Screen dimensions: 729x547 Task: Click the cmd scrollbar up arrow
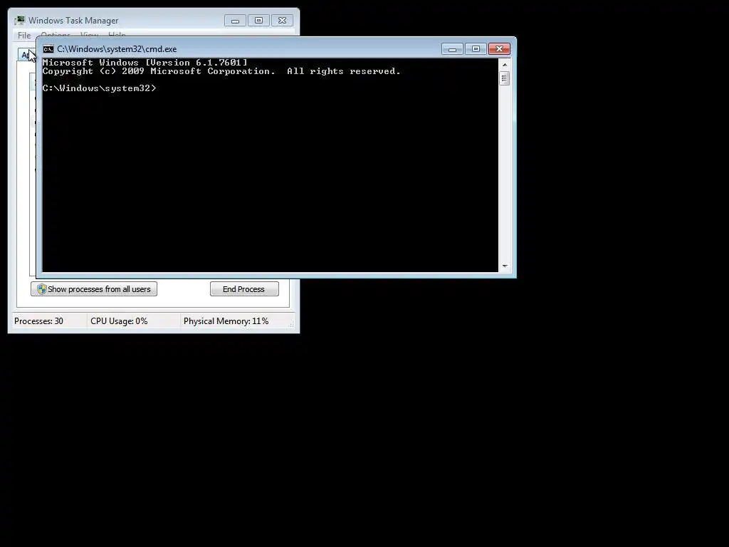pyautogui.click(x=505, y=65)
